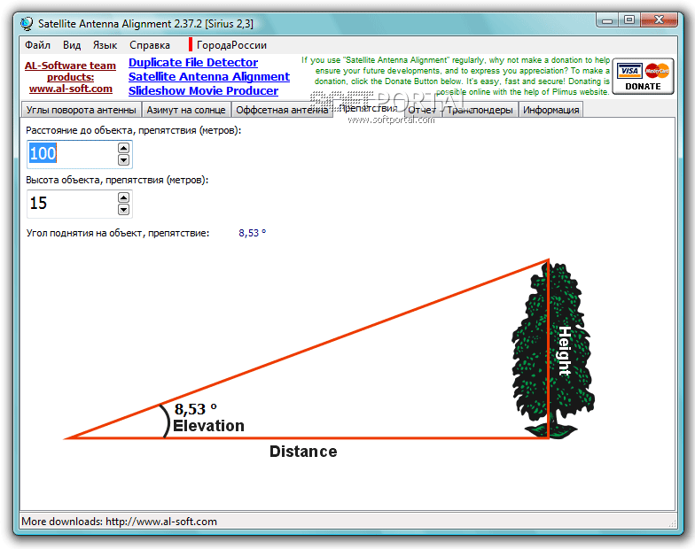Open the Файл menu

pos(37,45)
